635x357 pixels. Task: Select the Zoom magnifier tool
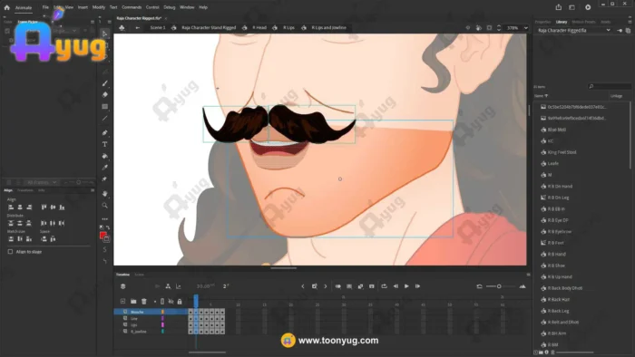[105, 206]
